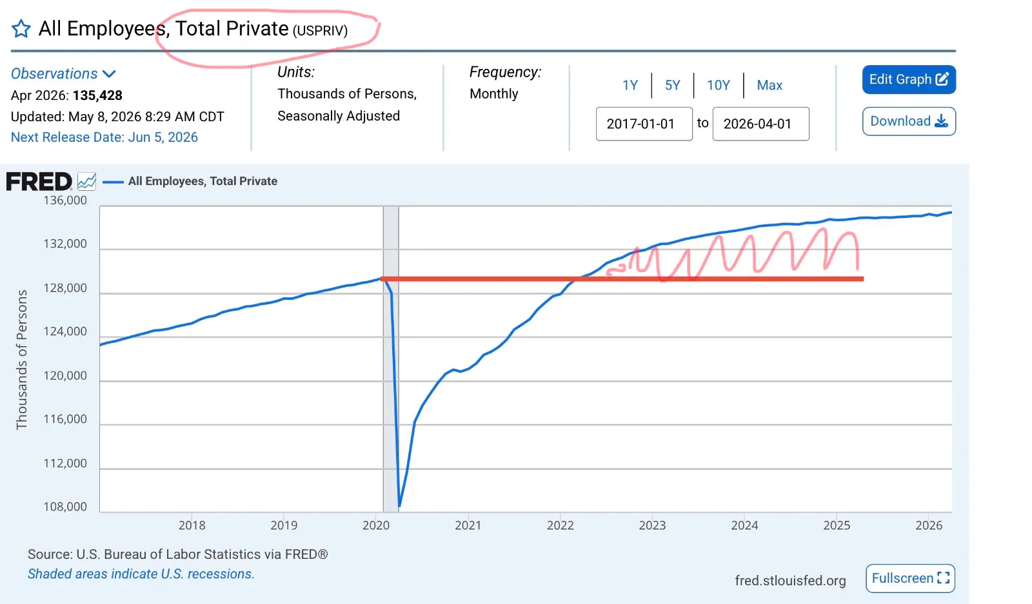
Task: Open the chart in Fullscreen
Action: point(910,578)
